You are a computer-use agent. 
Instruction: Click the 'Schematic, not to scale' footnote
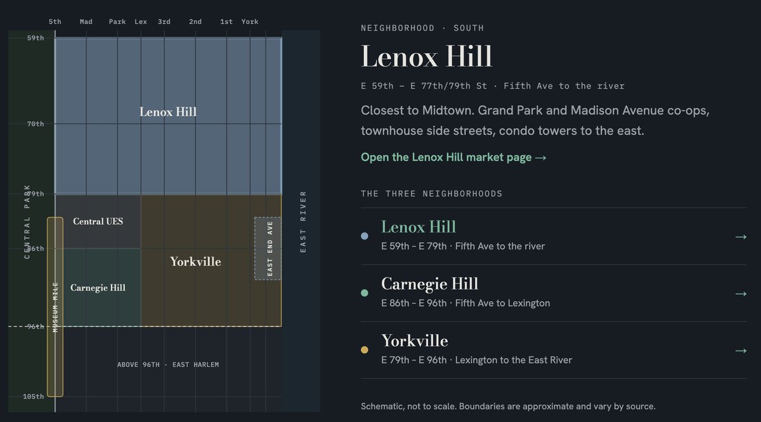[x=508, y=406]
